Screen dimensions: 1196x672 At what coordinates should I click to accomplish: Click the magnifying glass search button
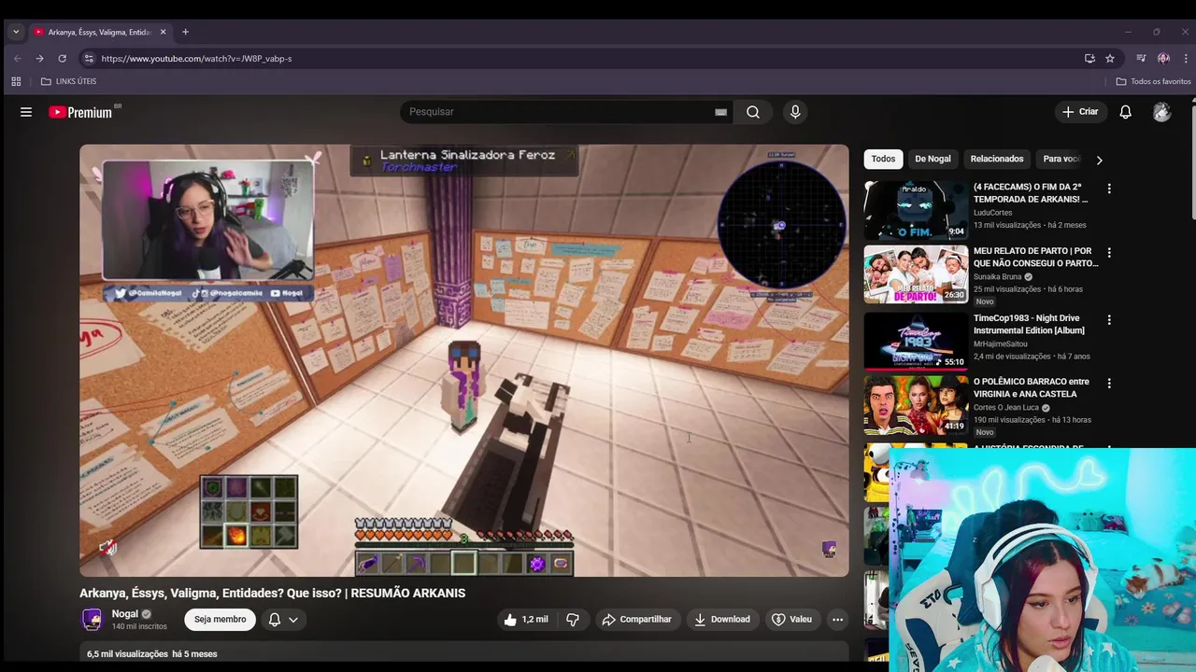pyautogui.click(x=753, y=112)
